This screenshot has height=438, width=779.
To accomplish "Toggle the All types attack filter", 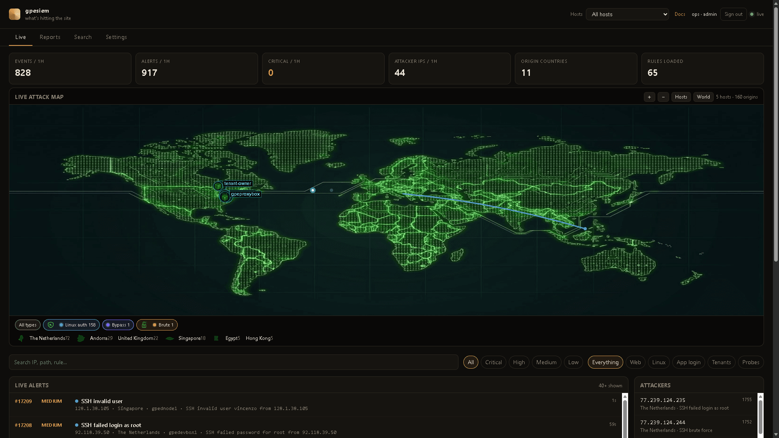I will point(28,325).
